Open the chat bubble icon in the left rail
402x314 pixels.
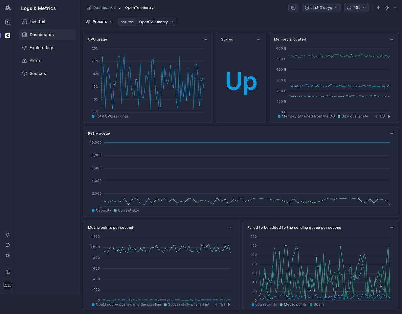pyautogui.click(x=8, y=245)
